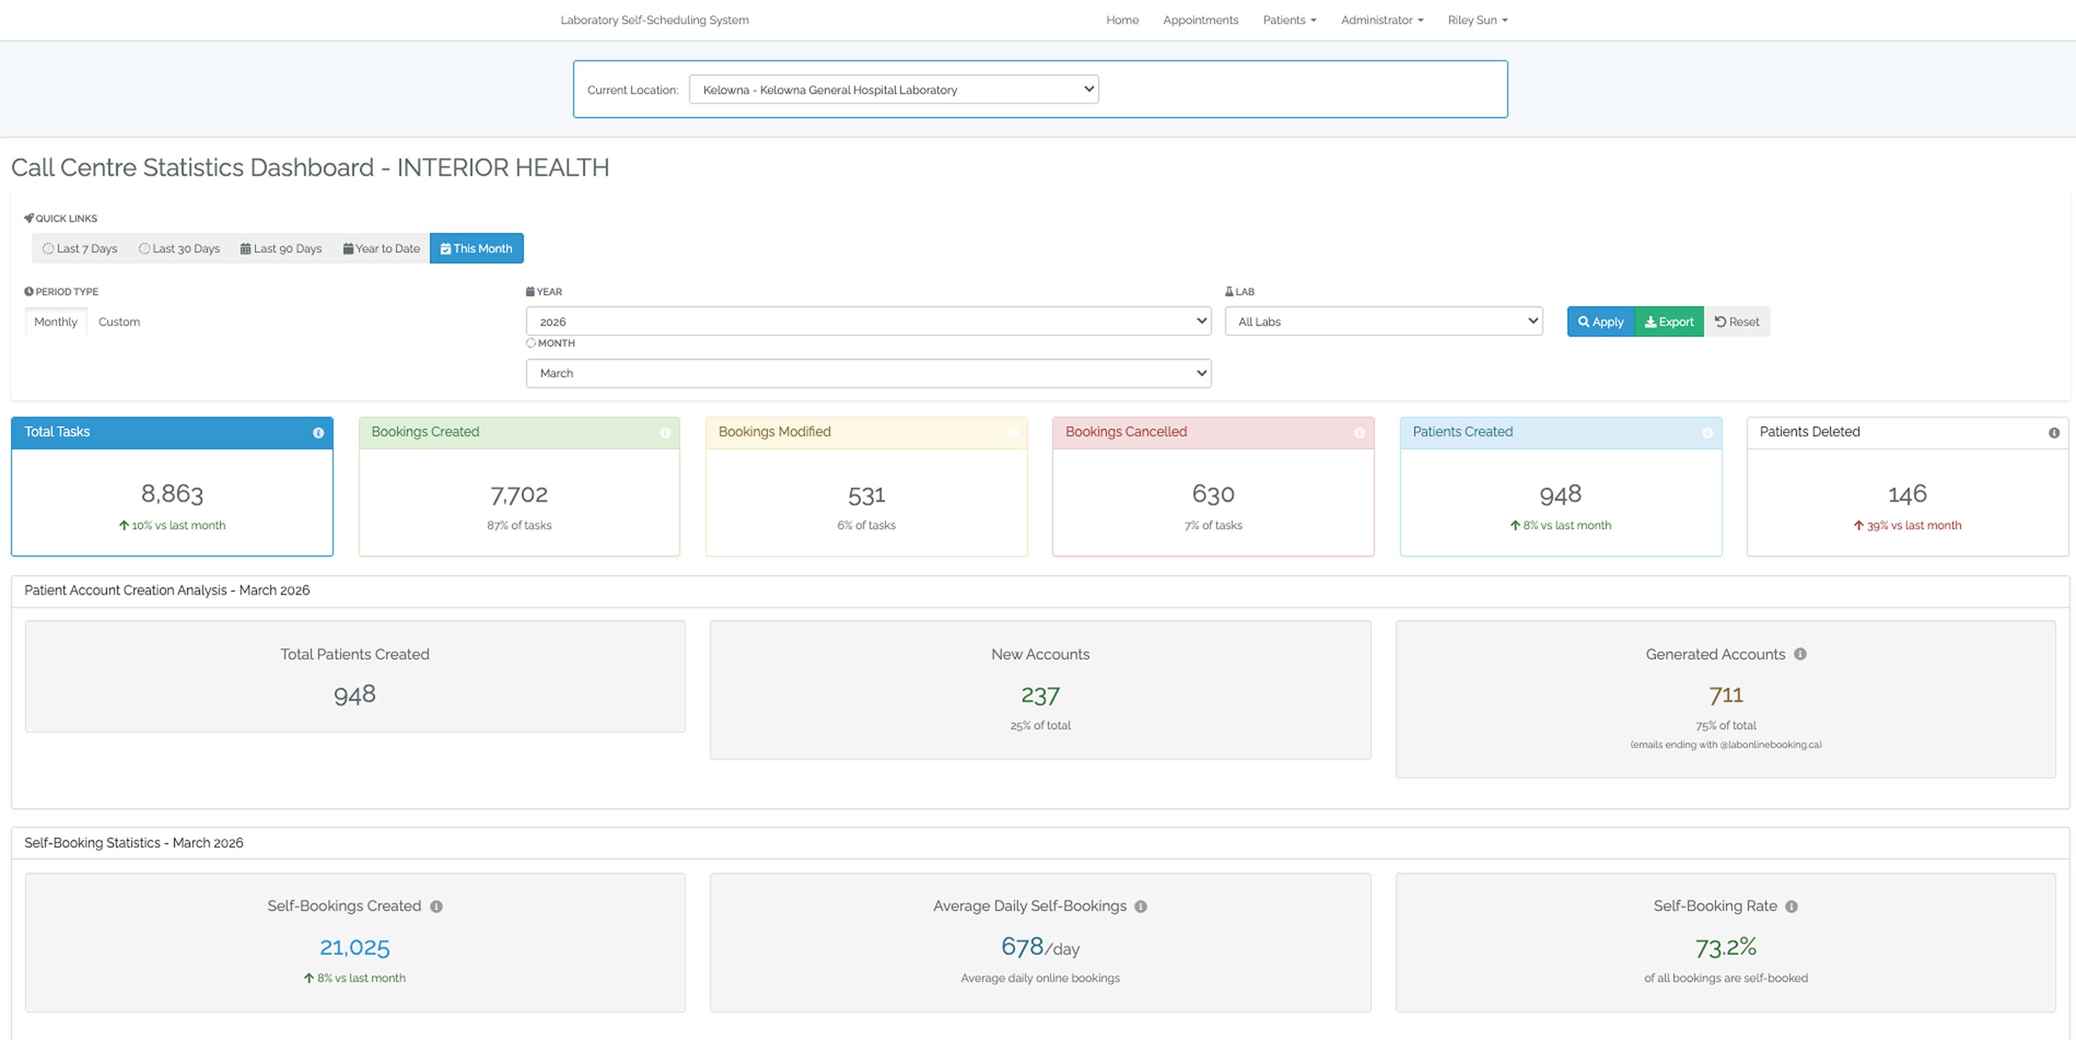The width and height of the screenshot is (2076, 1040).
Task: Open the Current Location dropdown
Action: pyautogui.click(x=894, y=89)
